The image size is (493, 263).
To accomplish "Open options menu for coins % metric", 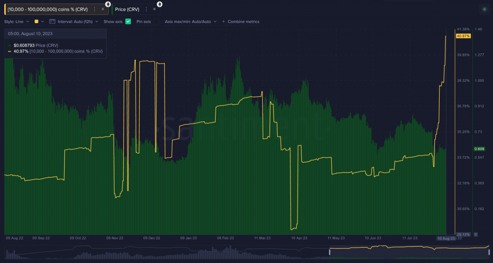I will pyautogui.click(x=94, y=9).
